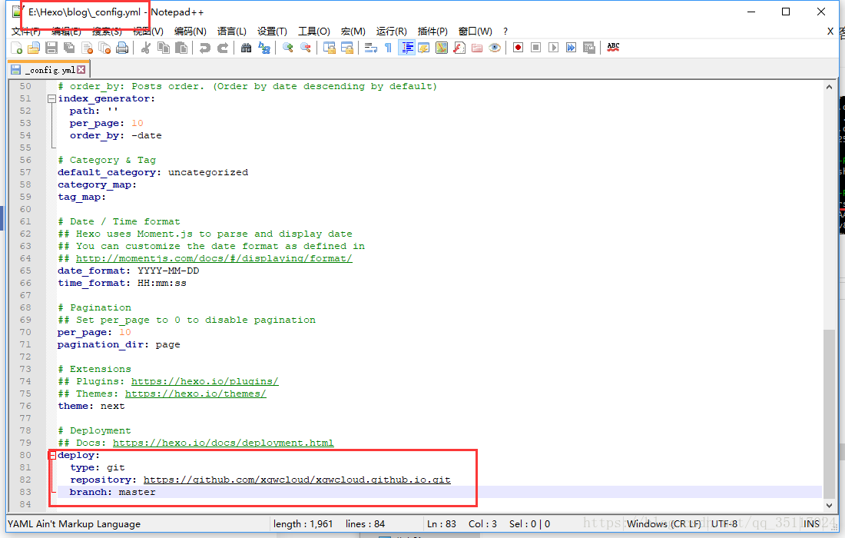Open the 运行(R) menu
The width and height of the screenshot is (845, 538).
click(391, 32)
